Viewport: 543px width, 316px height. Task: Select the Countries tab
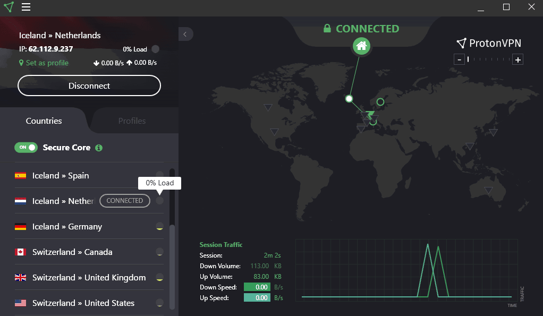44,121
